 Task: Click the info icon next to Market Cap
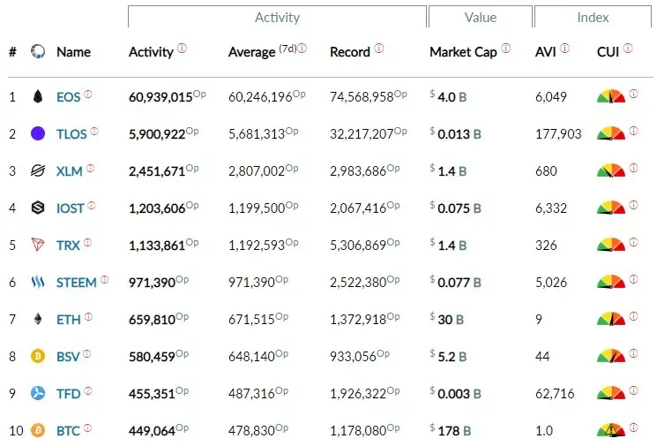pyautogui.click(x=506, y=49)
